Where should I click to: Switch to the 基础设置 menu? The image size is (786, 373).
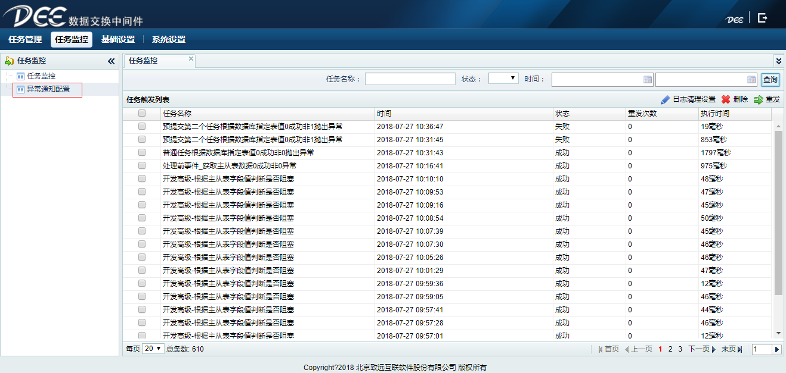tap(118, 40)
